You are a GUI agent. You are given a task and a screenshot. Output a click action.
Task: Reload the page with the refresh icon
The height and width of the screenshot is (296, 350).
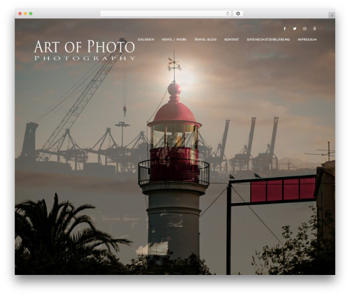(227, 14)
